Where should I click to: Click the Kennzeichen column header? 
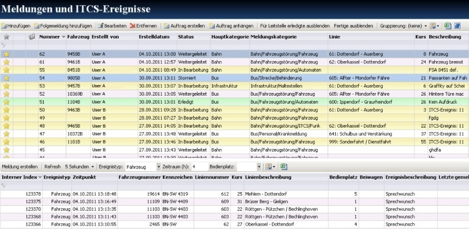click(178, 177)
